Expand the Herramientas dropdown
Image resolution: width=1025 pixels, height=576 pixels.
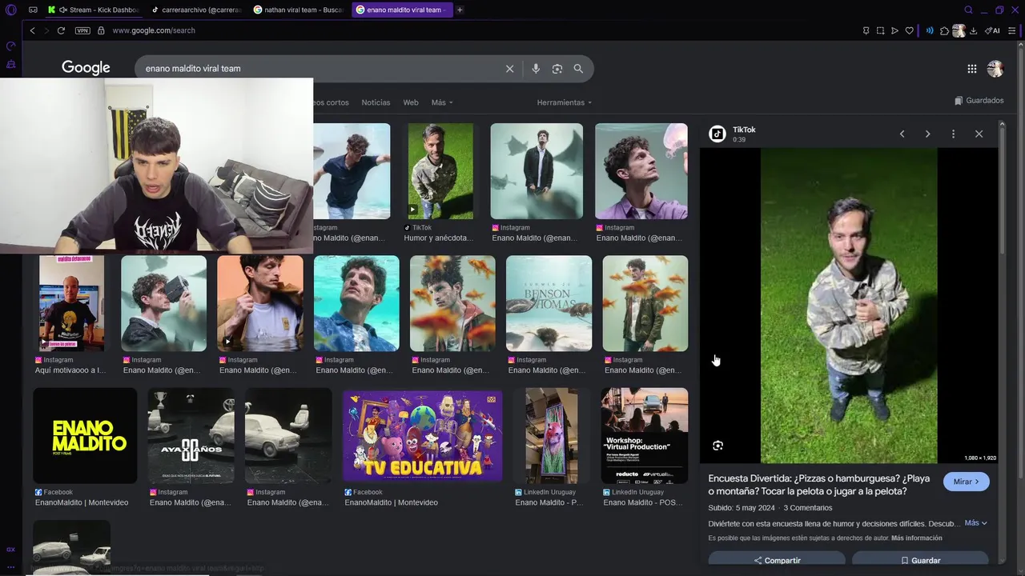565,102
